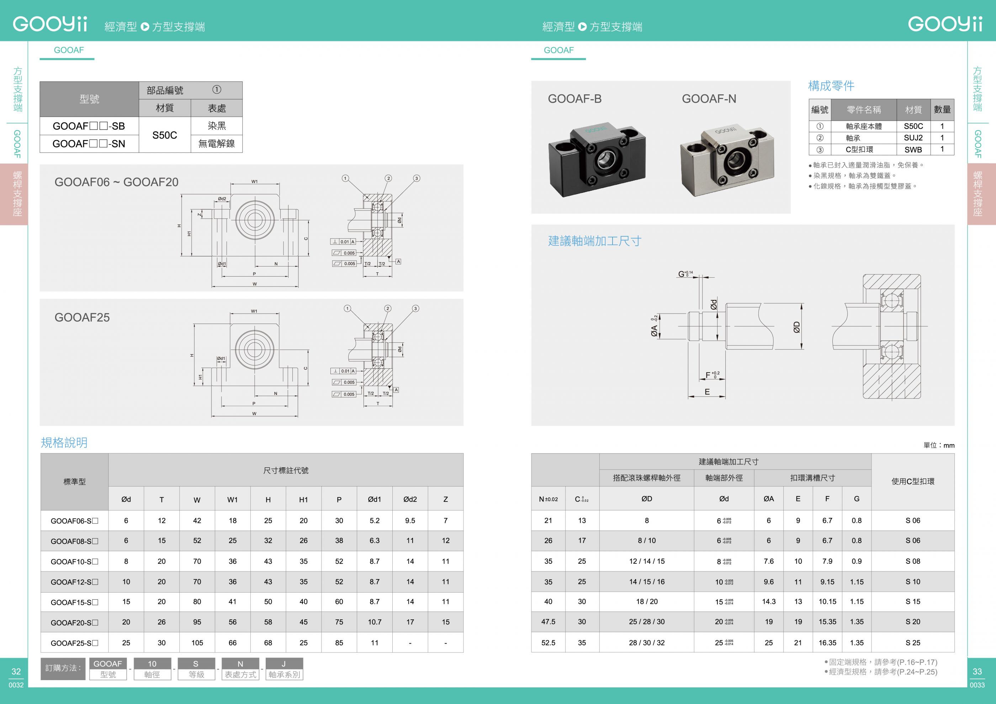Click the arrow icon after 經濟型 in left header
Screen dimensions: 996x704
(x=145, y=27)
